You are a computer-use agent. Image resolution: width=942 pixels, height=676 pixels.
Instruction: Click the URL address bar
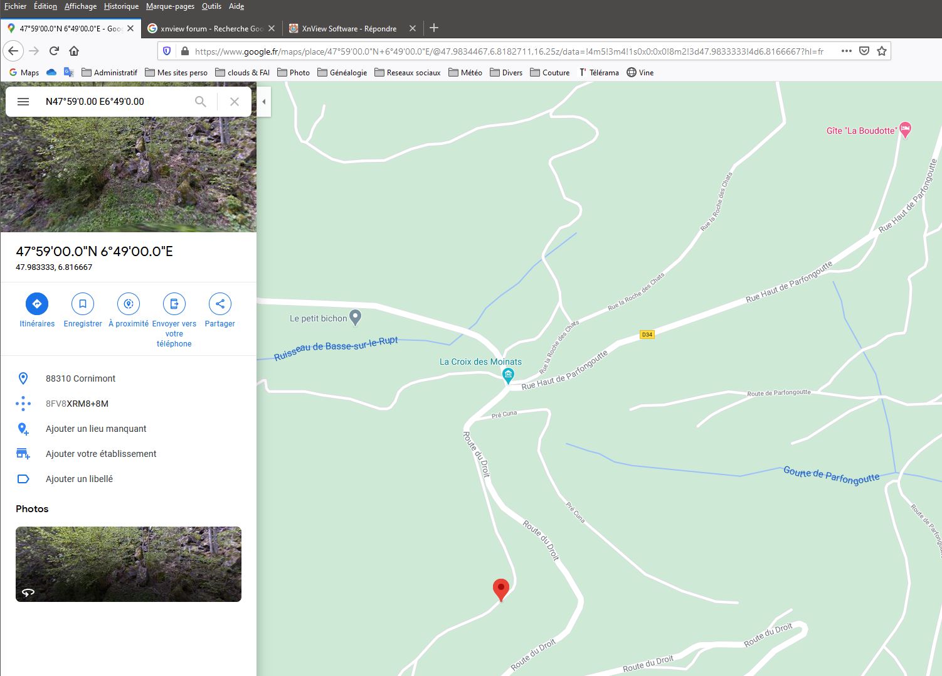click(509, 51)
